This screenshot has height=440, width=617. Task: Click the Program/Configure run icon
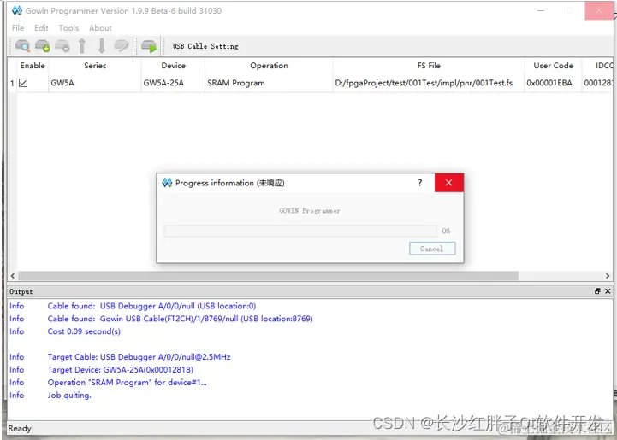[149, 46]
